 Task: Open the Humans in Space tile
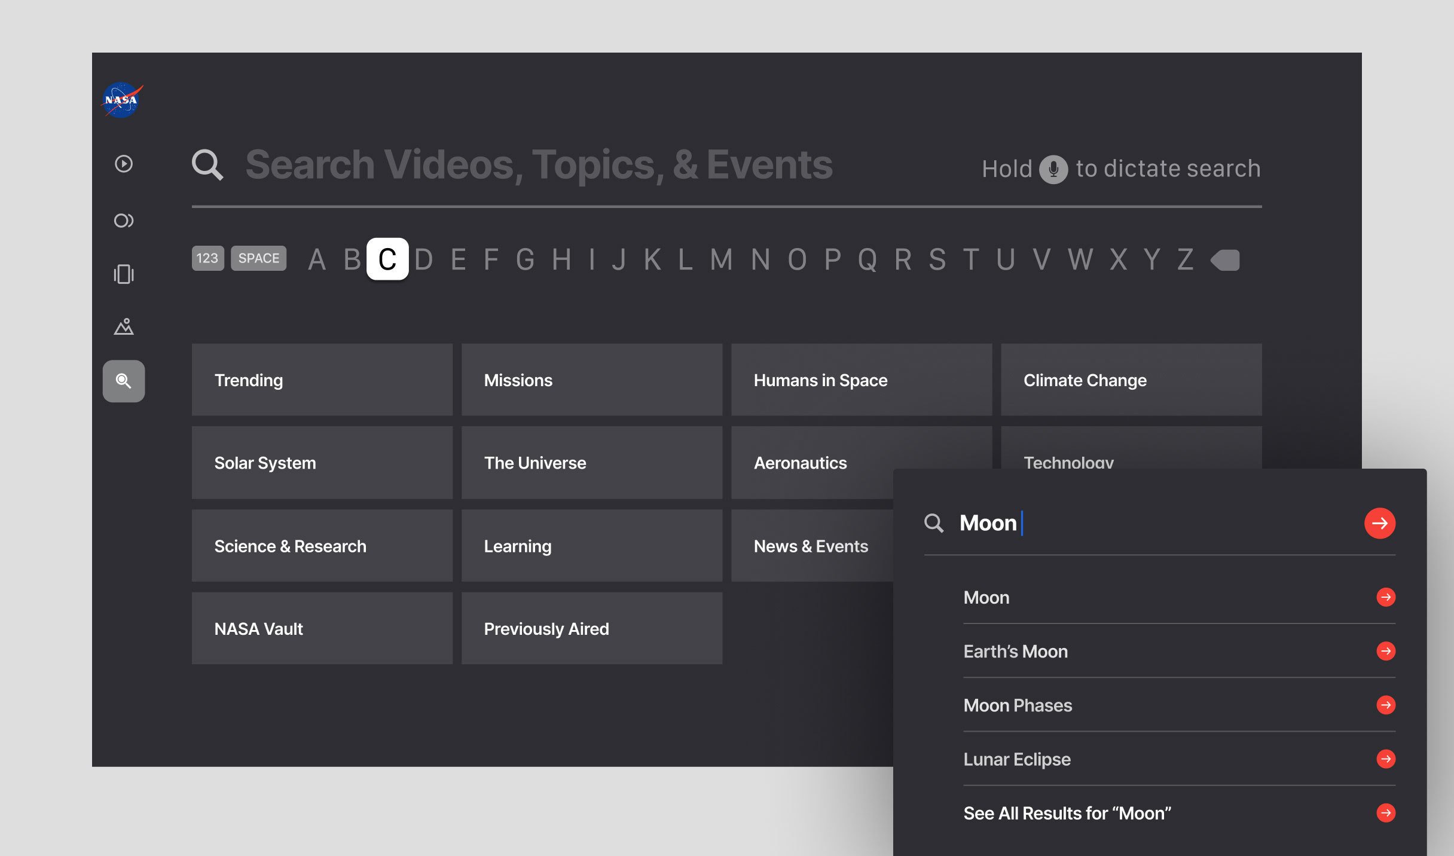(x=862, y=380)
